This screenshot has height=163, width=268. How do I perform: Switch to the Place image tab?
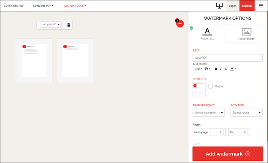click(247, 34)
